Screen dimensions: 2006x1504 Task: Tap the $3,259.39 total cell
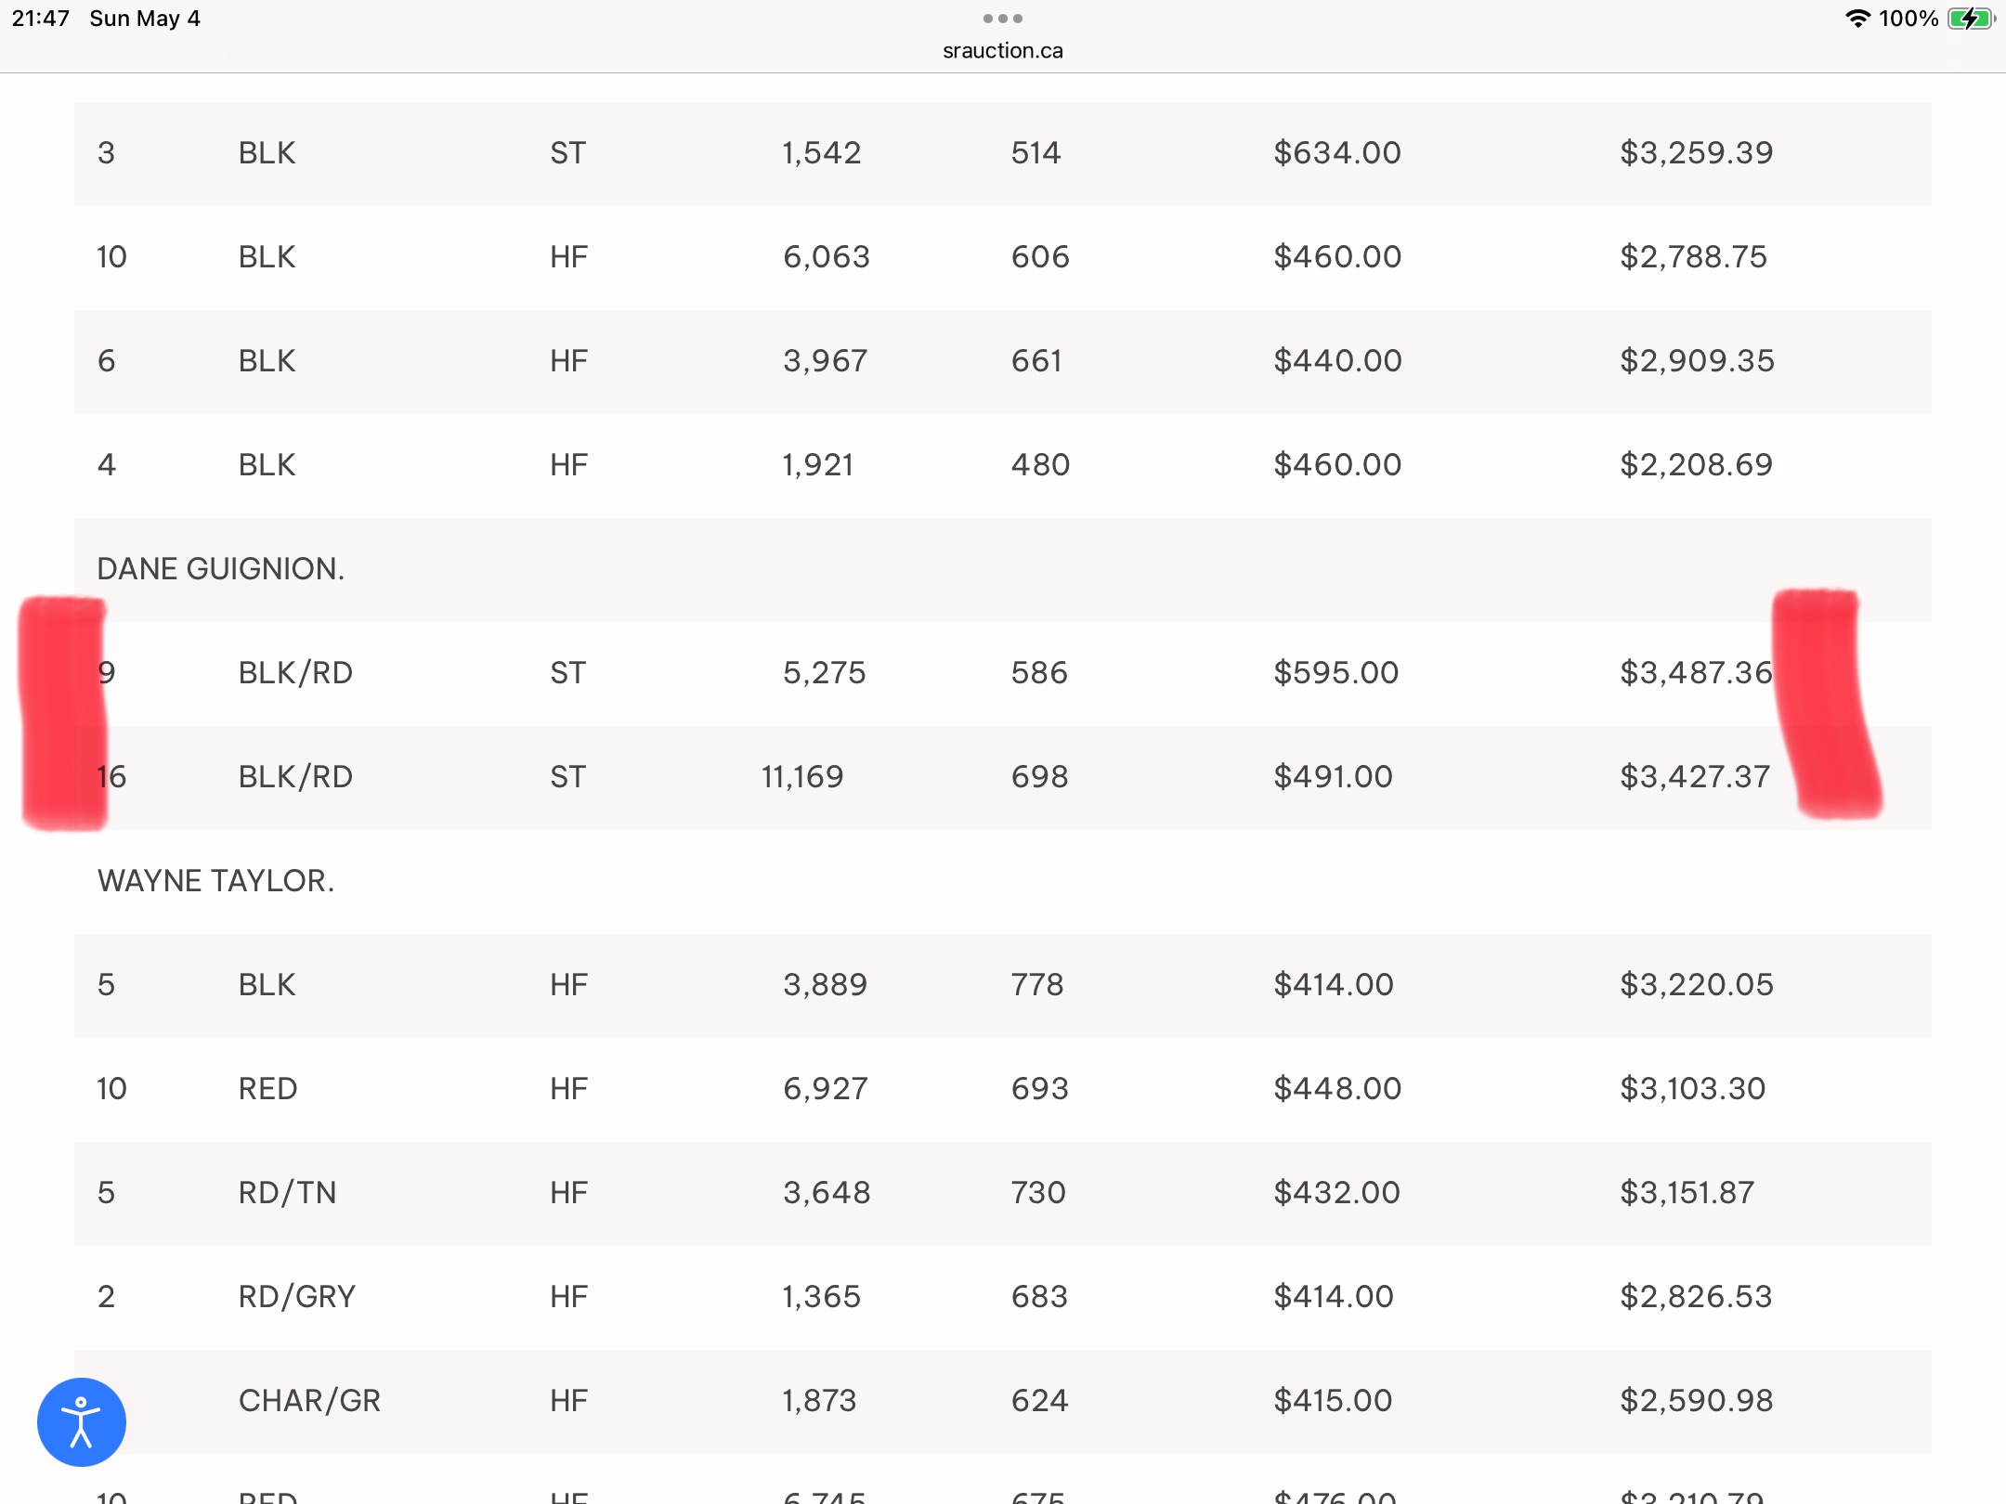[x=1697, y=153]
